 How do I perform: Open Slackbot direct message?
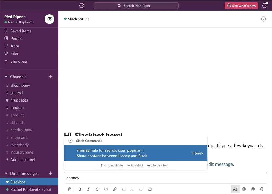click(x=29, y=182)
